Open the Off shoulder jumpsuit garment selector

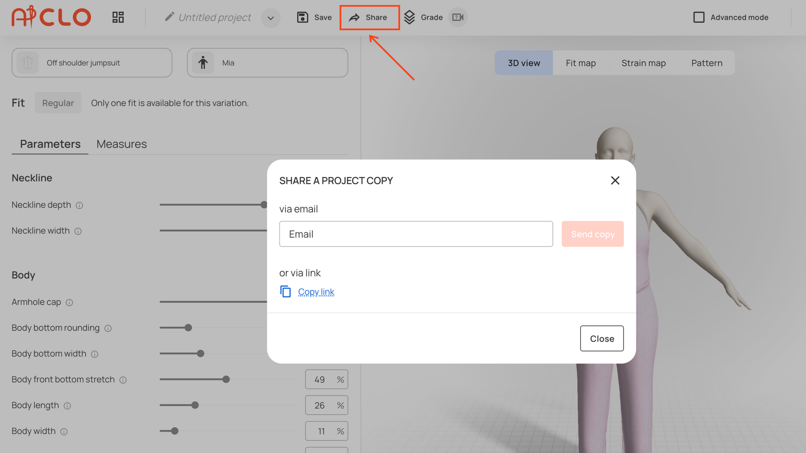pos(92,63)
